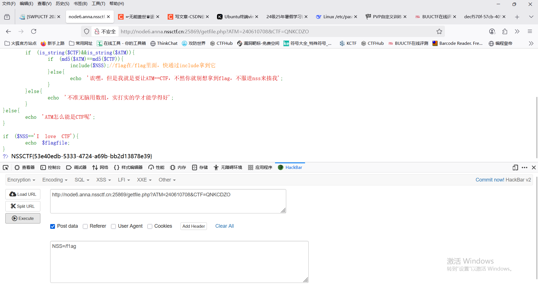Enable the Cookies checkbox
The width and height of the screenshot is (538, 284).
(150, 226)
